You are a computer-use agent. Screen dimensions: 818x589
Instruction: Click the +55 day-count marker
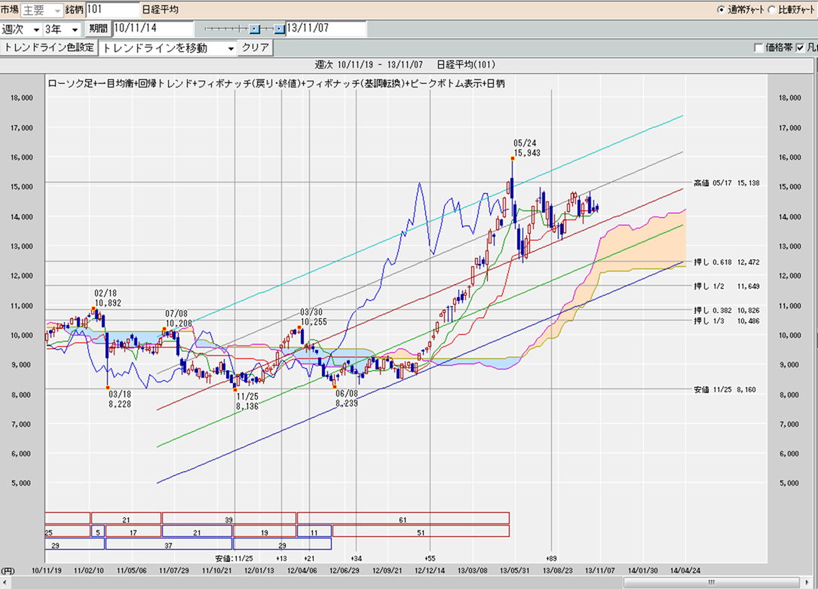[430, 559]
